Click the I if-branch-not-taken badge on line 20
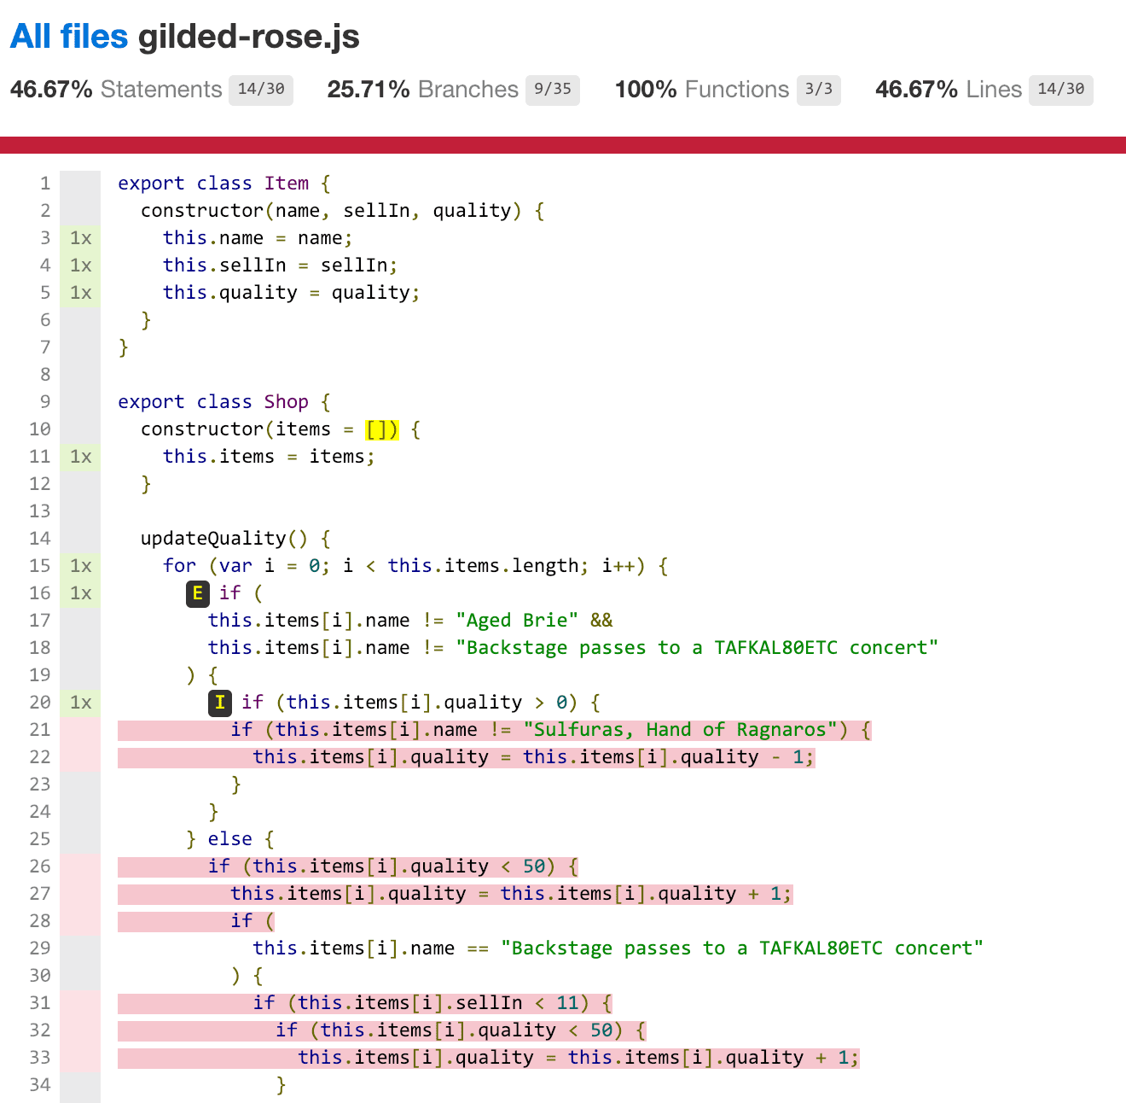Screen dimensions: 1126x1103 click(x=219, y=703)
